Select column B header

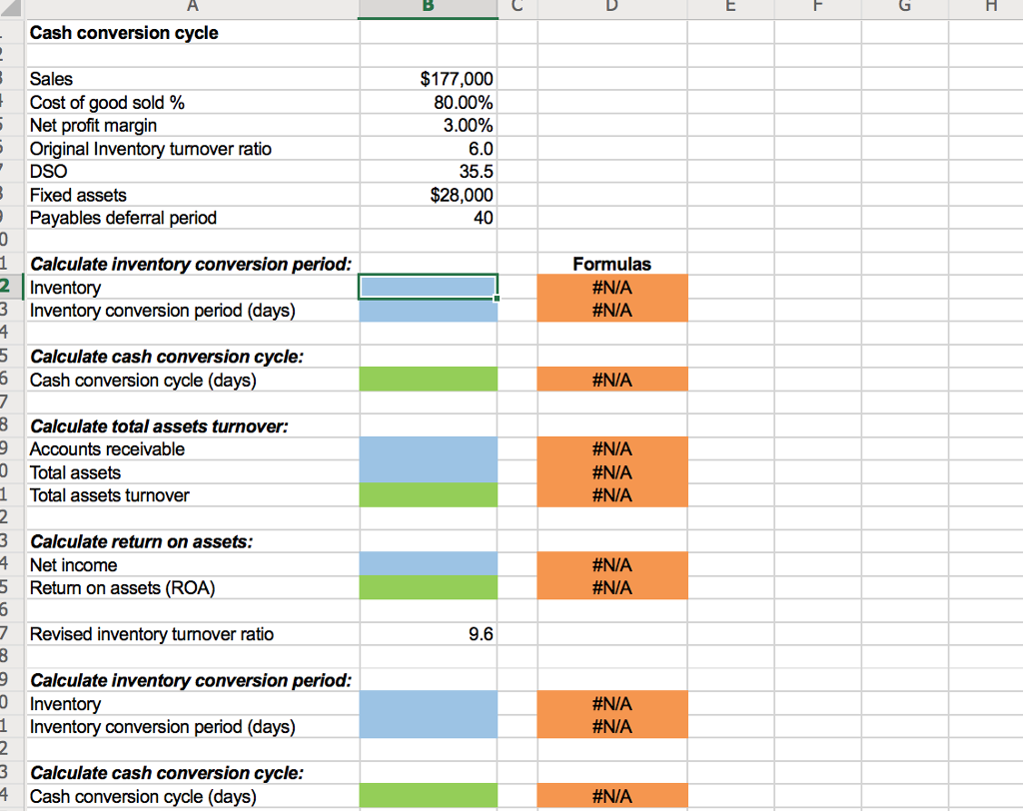coord(428,8)
